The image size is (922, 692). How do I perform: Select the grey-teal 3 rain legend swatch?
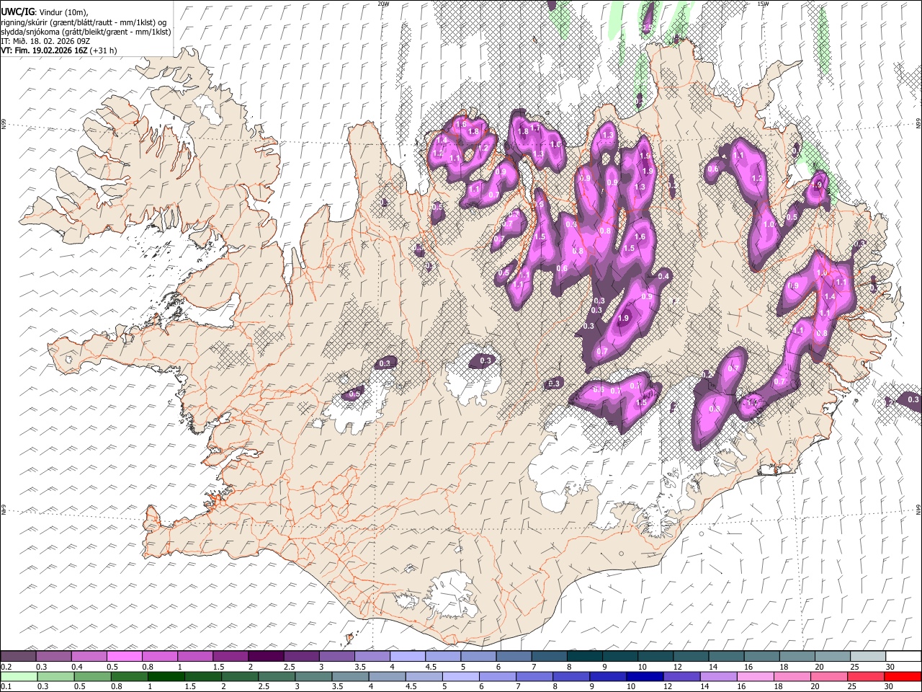coord(314,677)
